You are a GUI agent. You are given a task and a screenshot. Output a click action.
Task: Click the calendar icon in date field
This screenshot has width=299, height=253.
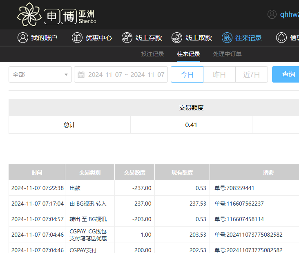[x=81, y=74]
